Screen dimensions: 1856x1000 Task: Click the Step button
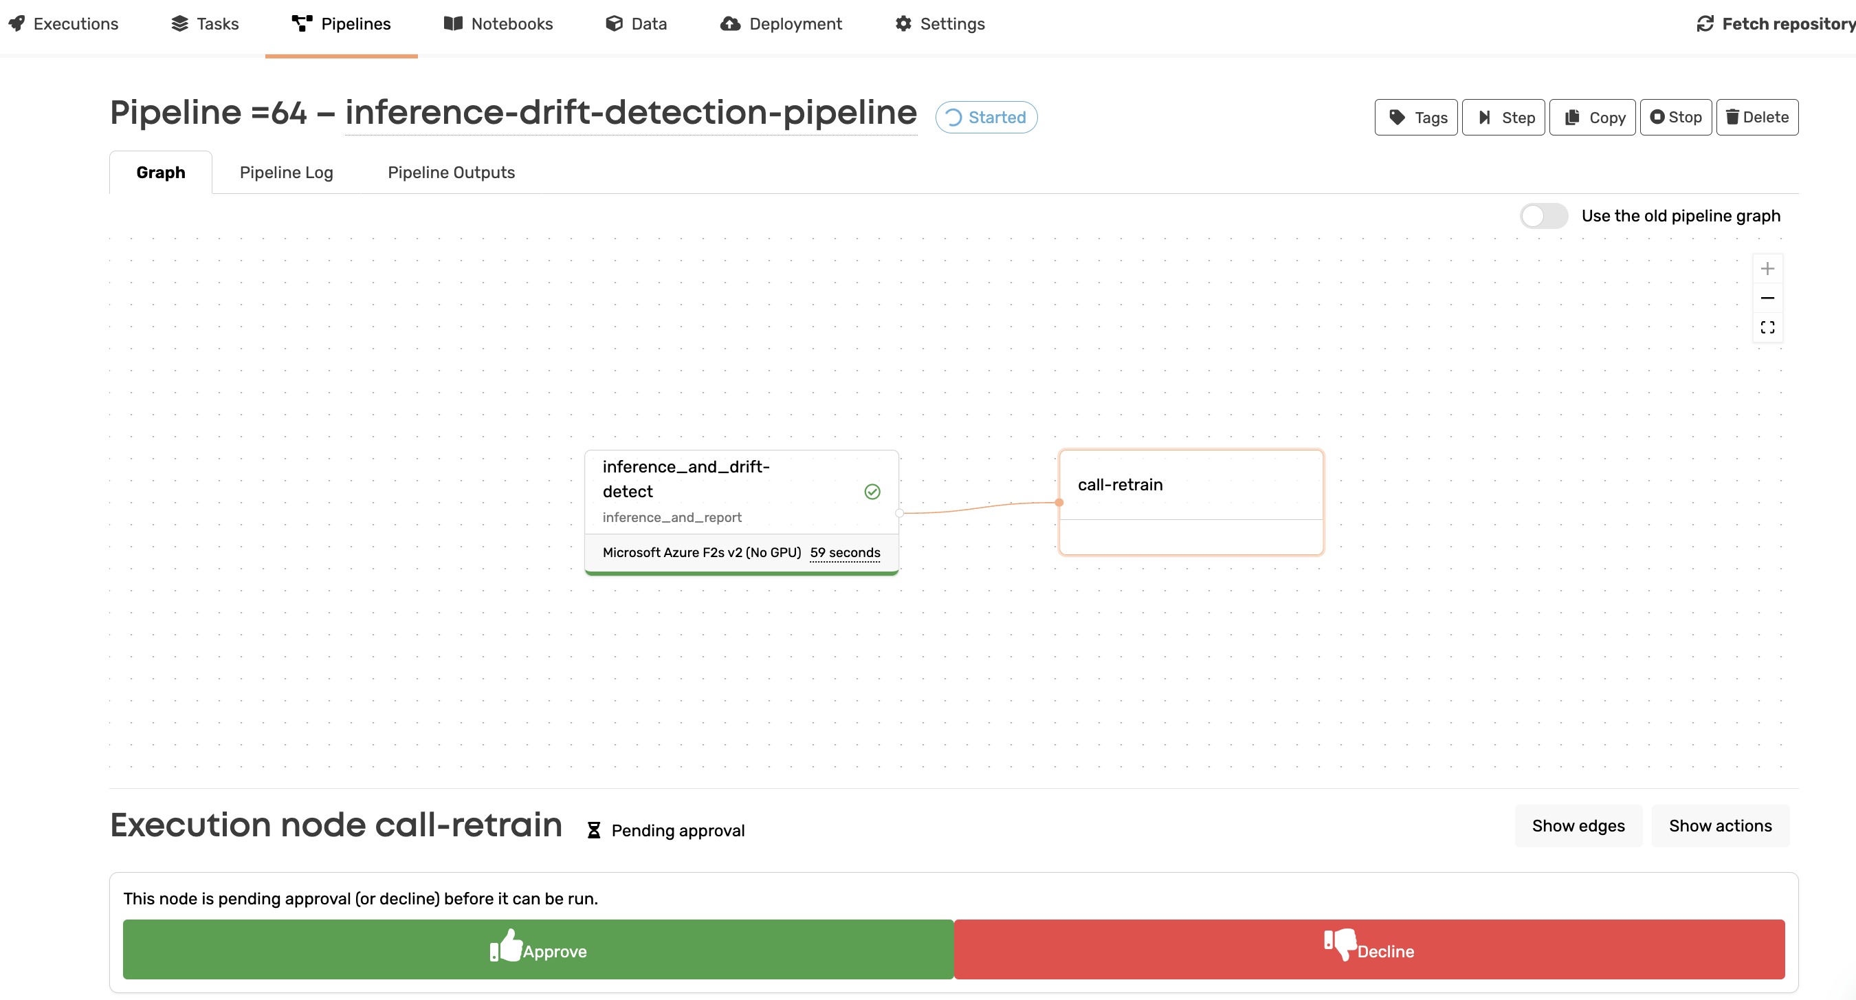tap(1503, 117)
